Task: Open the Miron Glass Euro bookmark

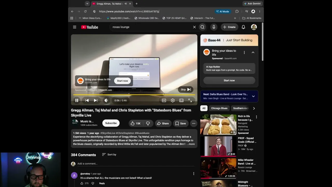Action: click(x=90, y=18)
